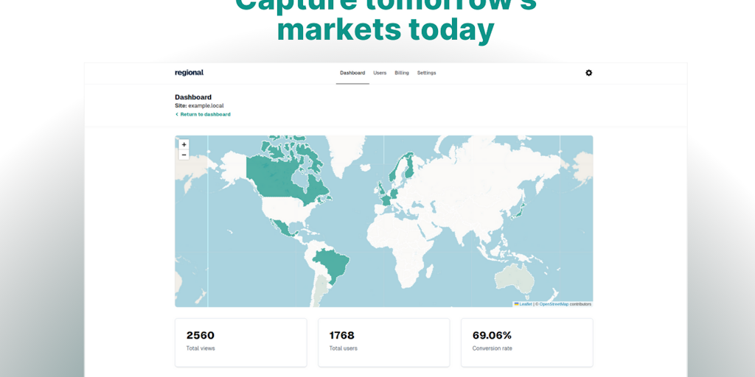Switch to the Dashboard tab

click(x=352, y=73)
